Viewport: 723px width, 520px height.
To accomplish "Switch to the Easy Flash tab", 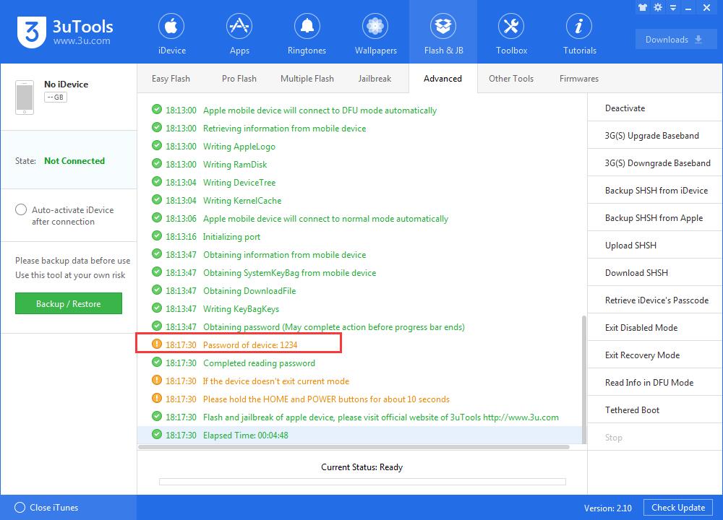I will [171, 79].
